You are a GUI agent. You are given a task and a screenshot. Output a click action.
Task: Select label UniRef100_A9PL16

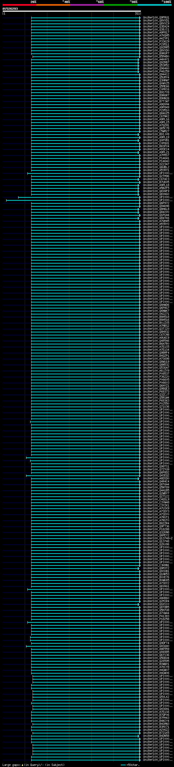click(x=156, y=119)
